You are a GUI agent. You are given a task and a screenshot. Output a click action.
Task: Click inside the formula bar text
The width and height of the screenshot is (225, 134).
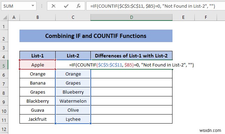pyautogui.click(x=153, y=6)
